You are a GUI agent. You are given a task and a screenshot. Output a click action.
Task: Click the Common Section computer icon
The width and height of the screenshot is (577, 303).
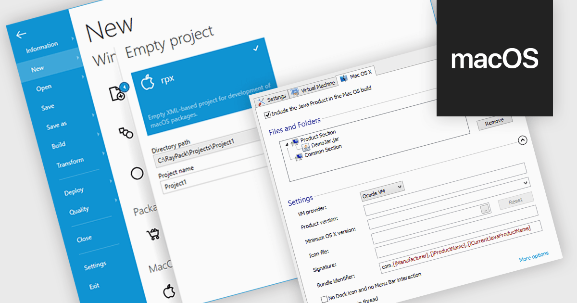tap(299, 156)
